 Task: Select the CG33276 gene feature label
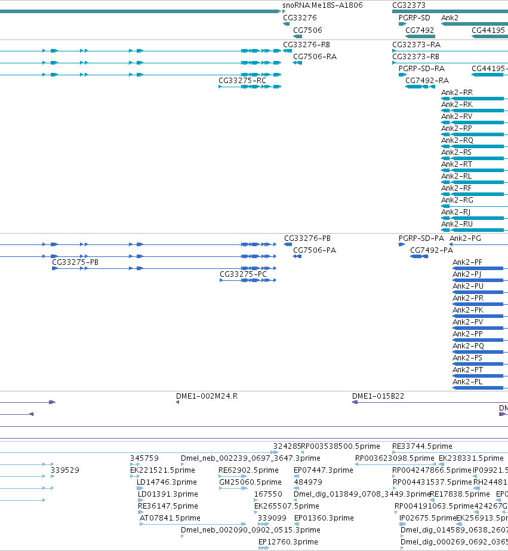(300, 17)
